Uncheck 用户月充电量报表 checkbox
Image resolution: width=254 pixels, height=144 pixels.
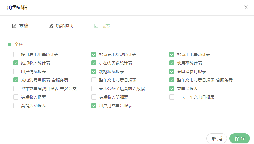click(x=94, y=106)
